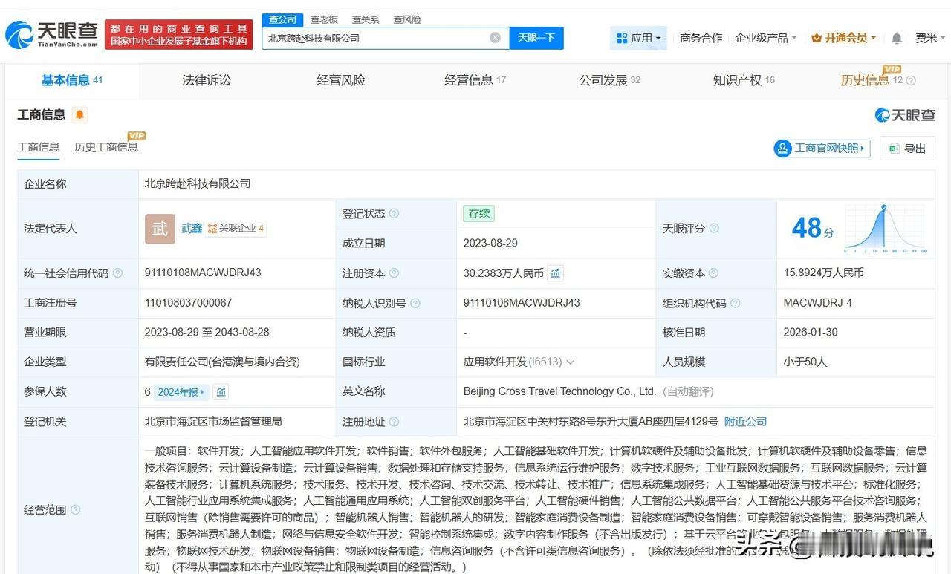This screenshot has height=574, width=951.
Task: Click the orange alert bell beside 工商信息
Action: pos(80,114)
